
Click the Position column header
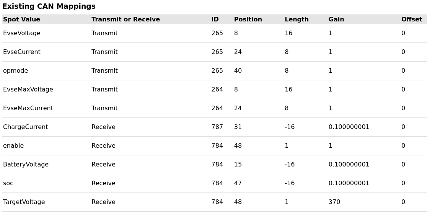[248, 20]
